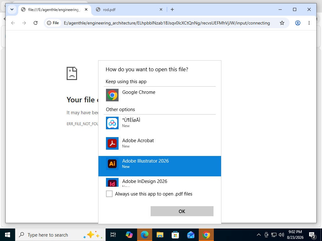322x241 pixels.
Task: Bookmark this page with the star icon
Action: [282, 23]
